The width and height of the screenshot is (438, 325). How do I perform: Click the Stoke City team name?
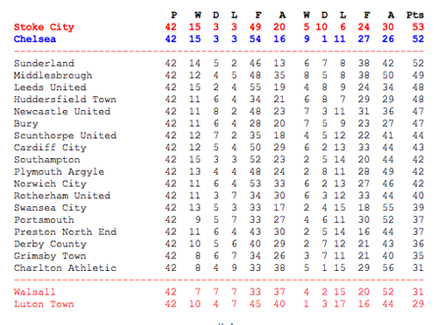coord(44,27)
